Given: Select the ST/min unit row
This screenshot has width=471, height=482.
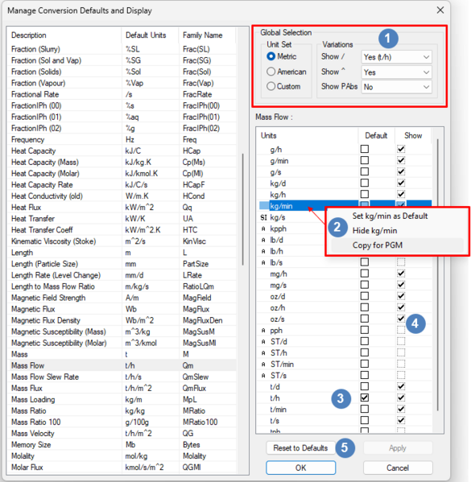Looking at the screenshot, I should [345, 365].
